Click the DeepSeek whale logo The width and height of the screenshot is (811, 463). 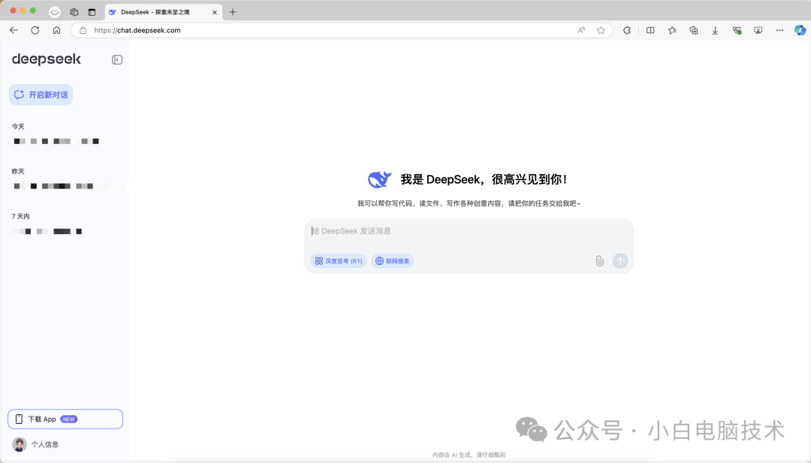379,179
